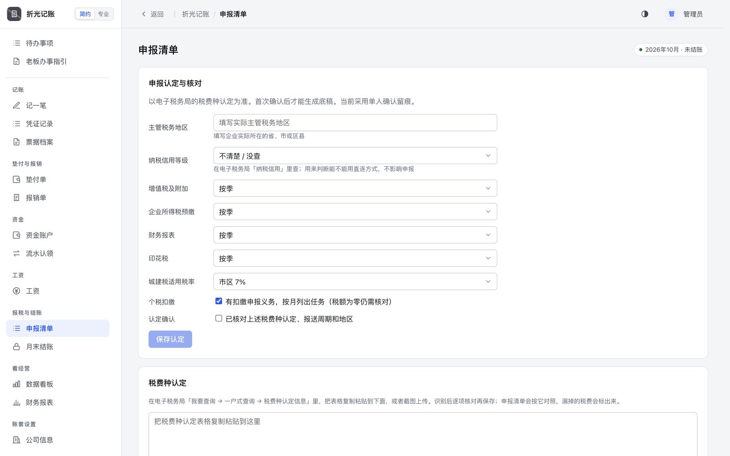Click the lock icon beside 月末结账
Screen dimensions: 730x456
tap(16, 347)
